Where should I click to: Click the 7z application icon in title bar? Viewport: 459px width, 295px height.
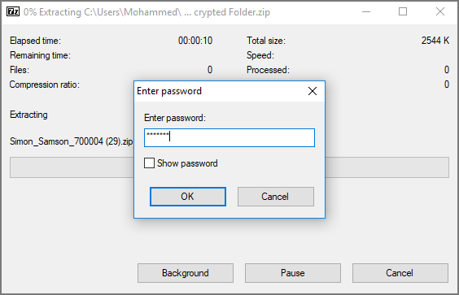coord(13,11)
